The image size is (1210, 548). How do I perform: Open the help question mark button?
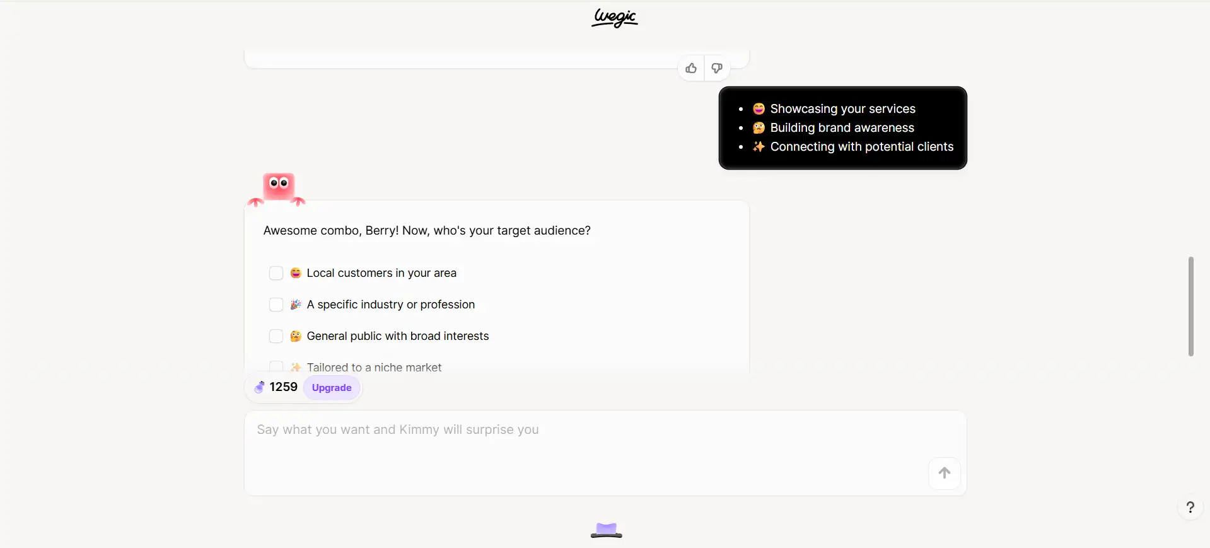click(x=1190, y=507)
